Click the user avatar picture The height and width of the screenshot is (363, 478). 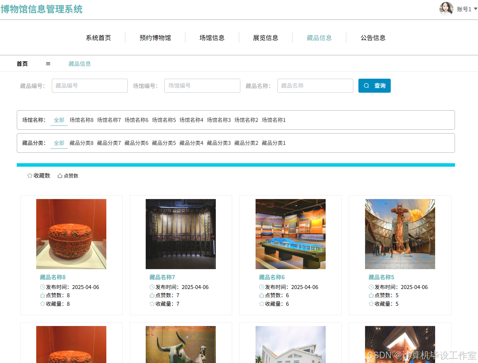point(446,9)
